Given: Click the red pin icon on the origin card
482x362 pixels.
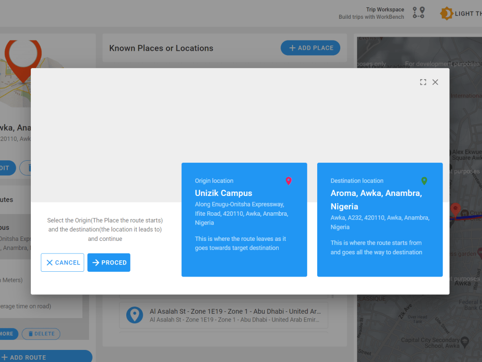Looking at the screenshot, I should (x=289, y=181).
